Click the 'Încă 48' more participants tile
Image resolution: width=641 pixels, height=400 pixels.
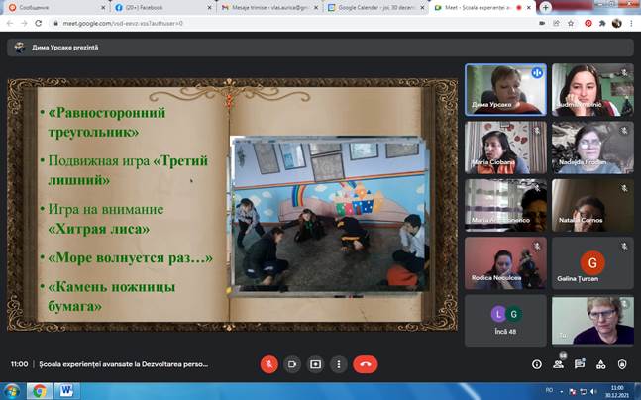pyautogui.click(x=504, y=319)
